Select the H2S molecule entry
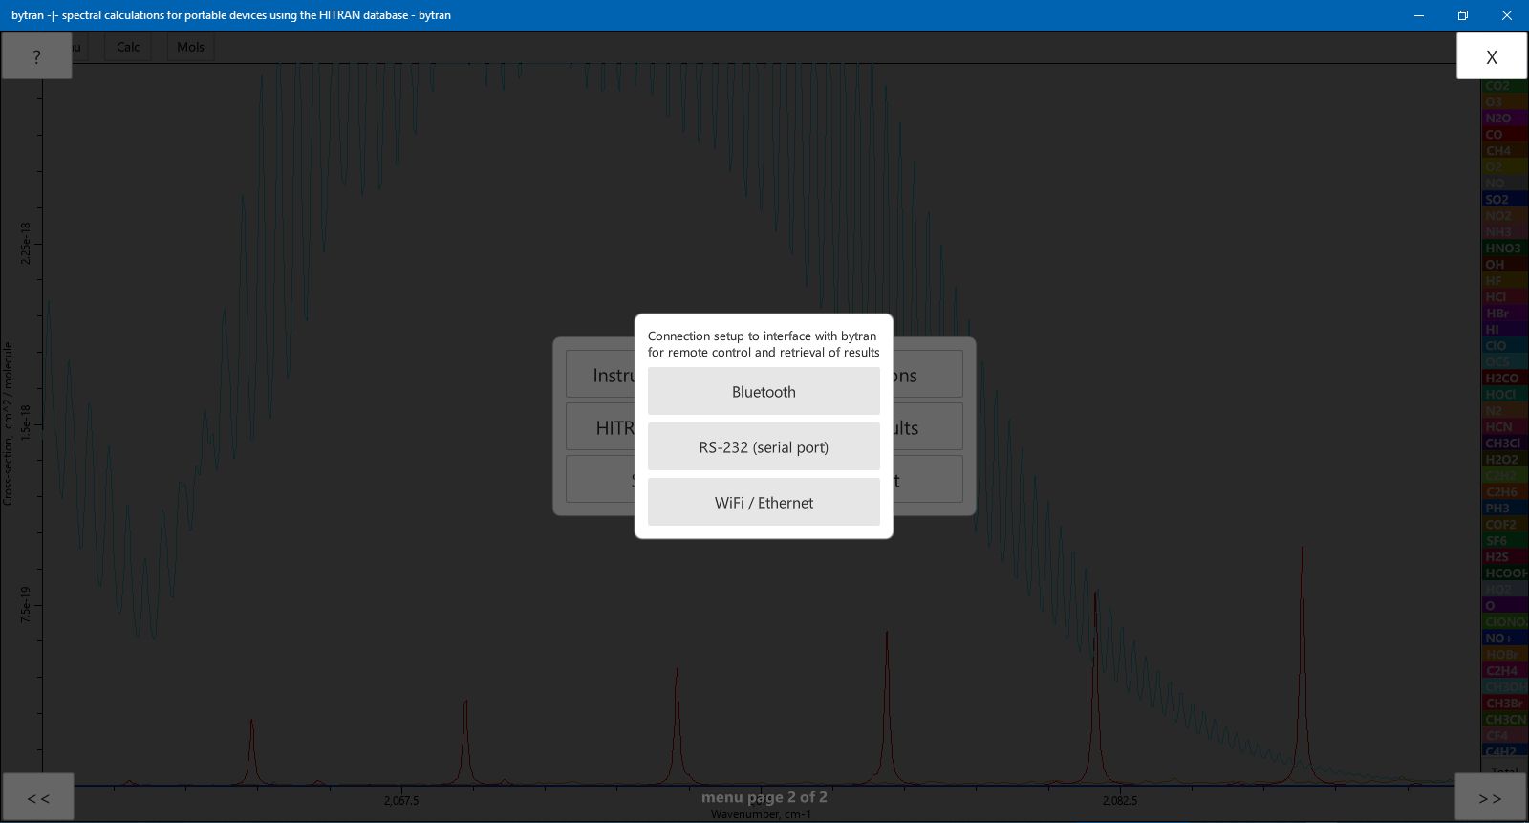Screen dimensions: 1529x823 coord(1504,557)
